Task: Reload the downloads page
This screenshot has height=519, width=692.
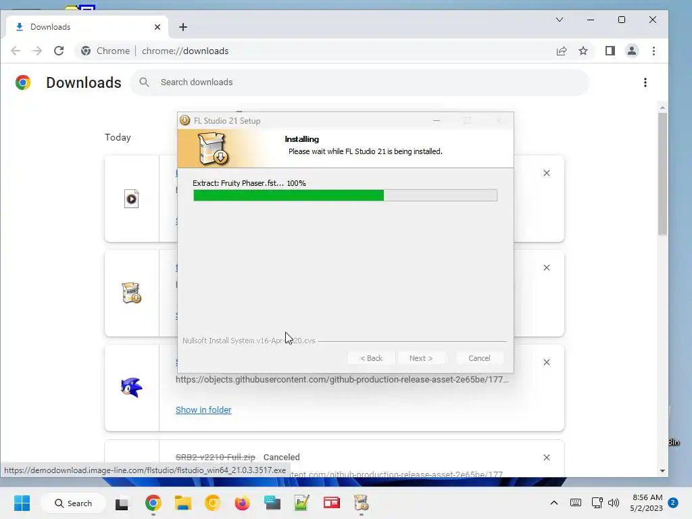Action: tap(59, 51)
